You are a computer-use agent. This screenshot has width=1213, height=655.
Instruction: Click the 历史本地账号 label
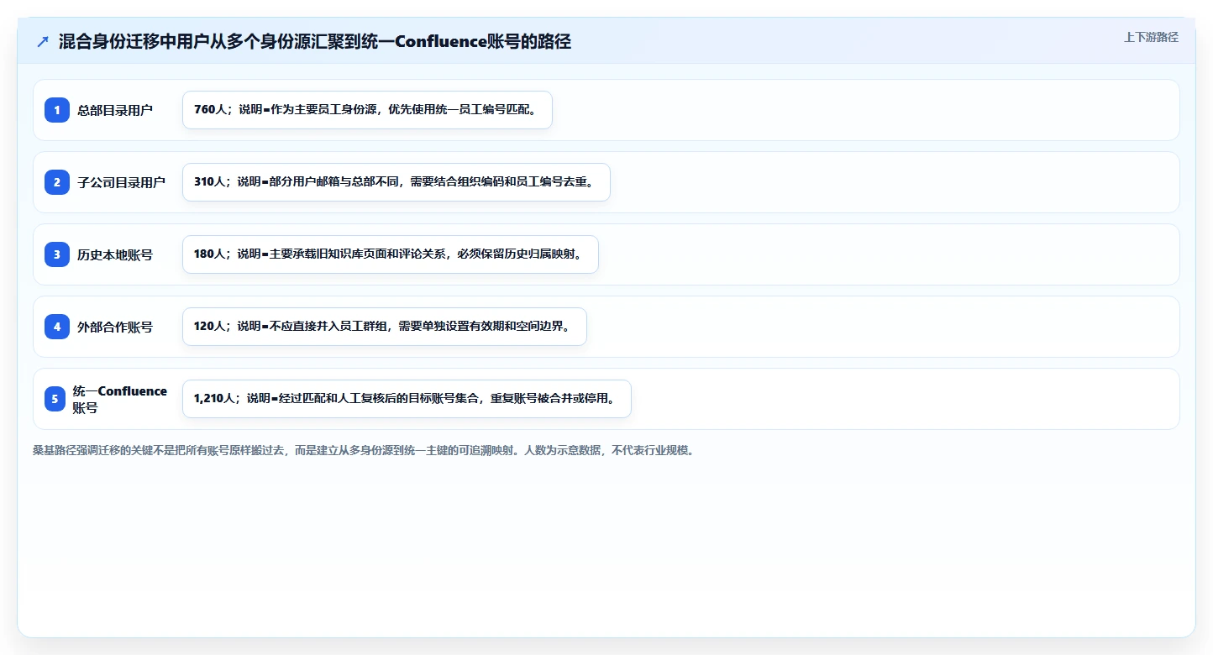tap(115, 254)
